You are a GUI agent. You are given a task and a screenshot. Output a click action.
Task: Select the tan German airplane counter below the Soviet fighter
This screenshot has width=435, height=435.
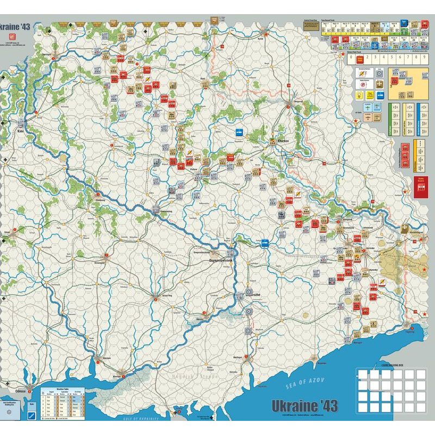(x=369, y=117)
